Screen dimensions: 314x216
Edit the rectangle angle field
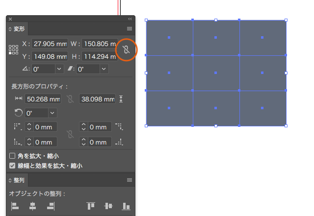(36, 113)
